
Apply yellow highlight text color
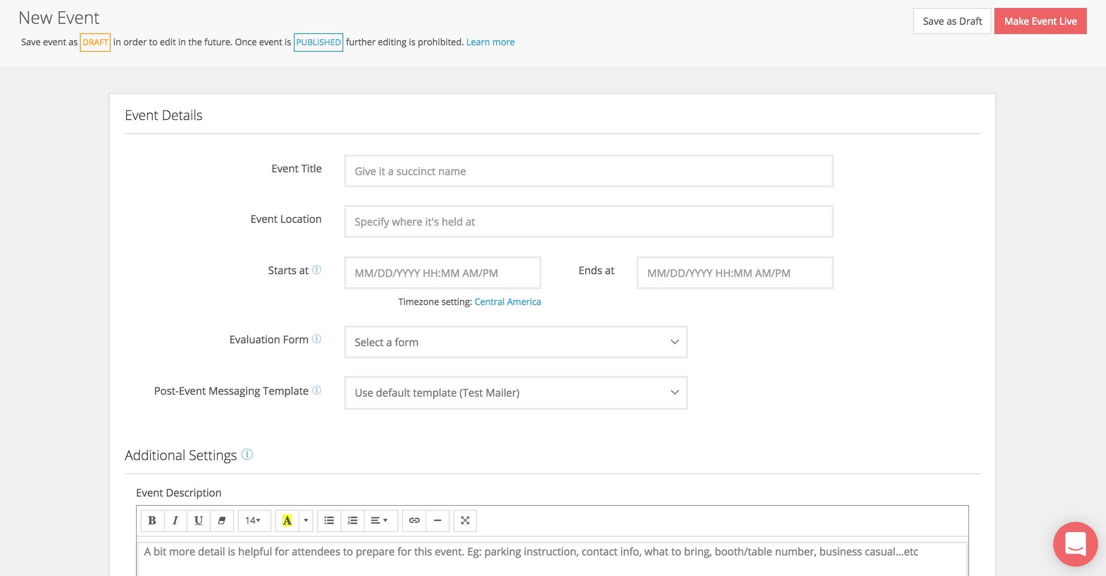point(287,520)
